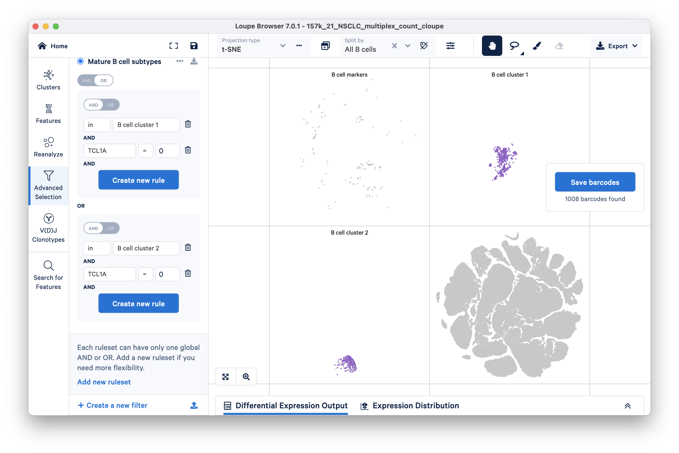
Task: Expand Split by All B cells dropdown
Action: (407, 46)
